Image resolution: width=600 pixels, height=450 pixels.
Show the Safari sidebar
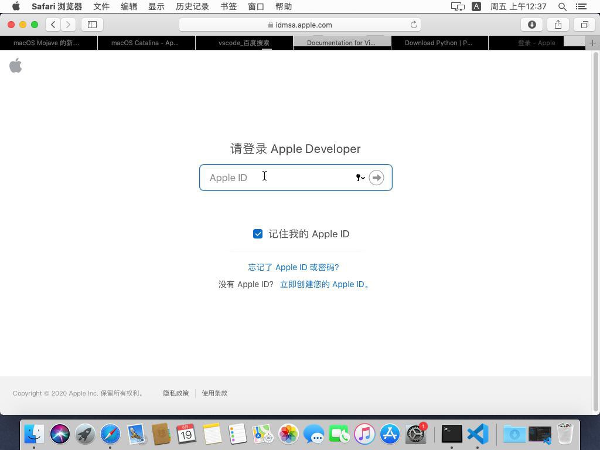pyautogui.click(x=92, y=25)
